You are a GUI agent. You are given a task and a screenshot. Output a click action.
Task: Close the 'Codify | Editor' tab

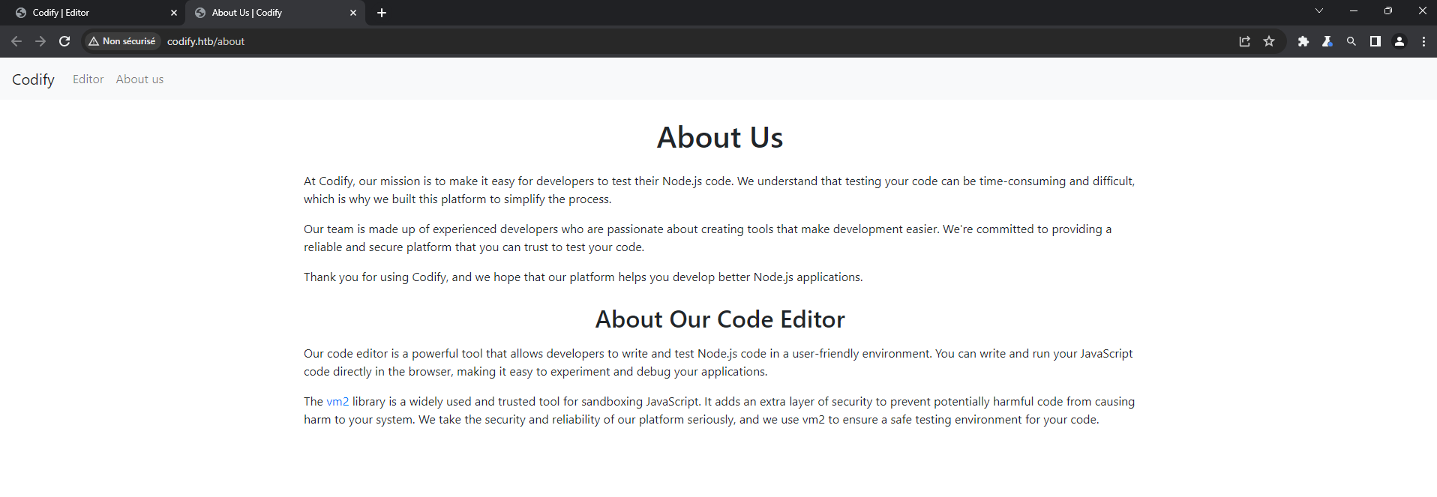(x=174, y=13)
